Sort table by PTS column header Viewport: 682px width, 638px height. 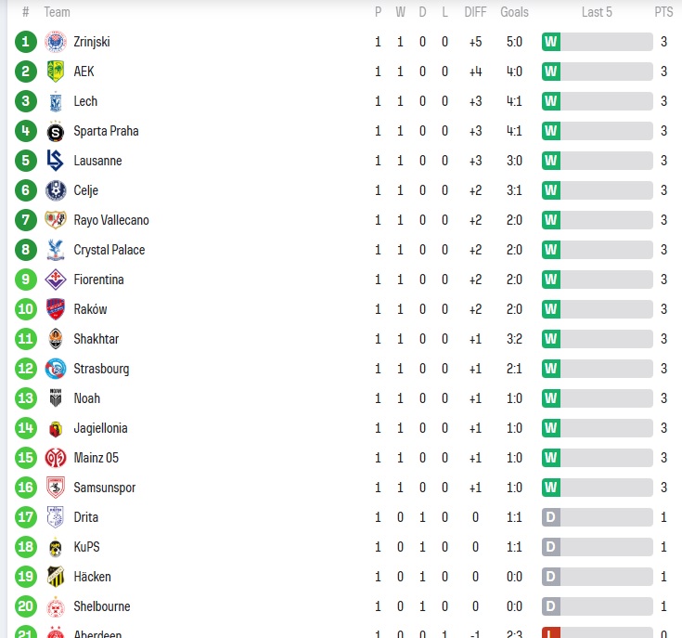point(663,12)
